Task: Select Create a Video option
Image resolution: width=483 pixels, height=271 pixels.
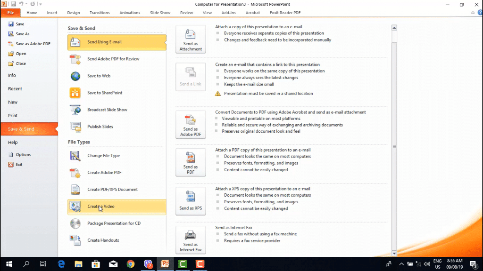Action: tap(117, 207)
